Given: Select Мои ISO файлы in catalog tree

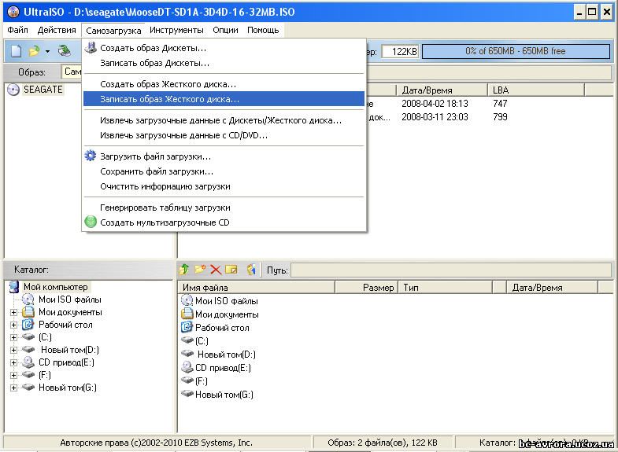Looking at the screenshot, I should 70,299.
